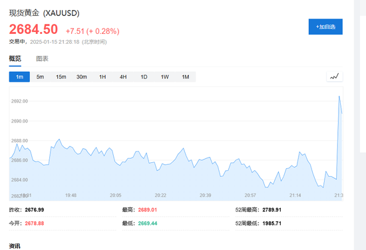366x250 pixels.
Task: Click the 今开 value 2678.88
Action: (x=35, y=223)
